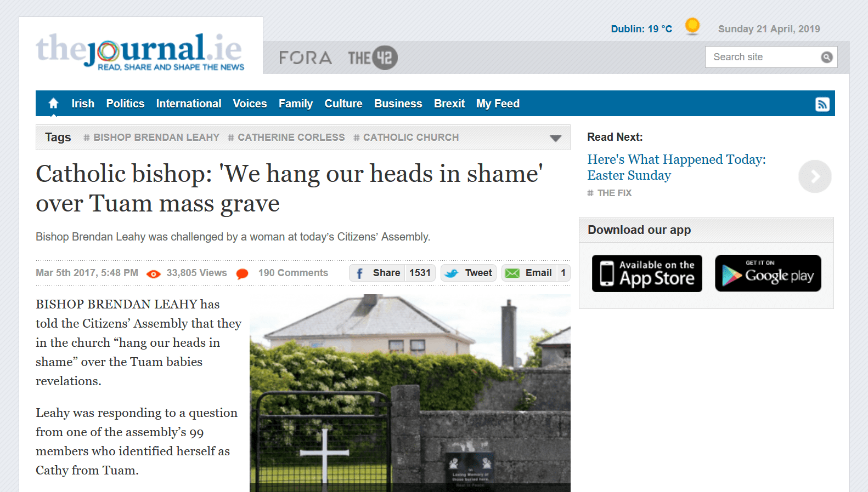
Task: Open the RSS feed icon
Action: [822, 104]
